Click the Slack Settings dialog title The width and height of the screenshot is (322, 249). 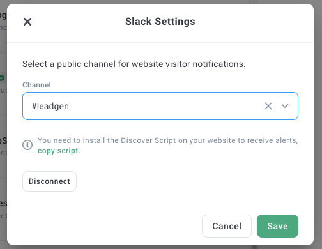point(160,22)
